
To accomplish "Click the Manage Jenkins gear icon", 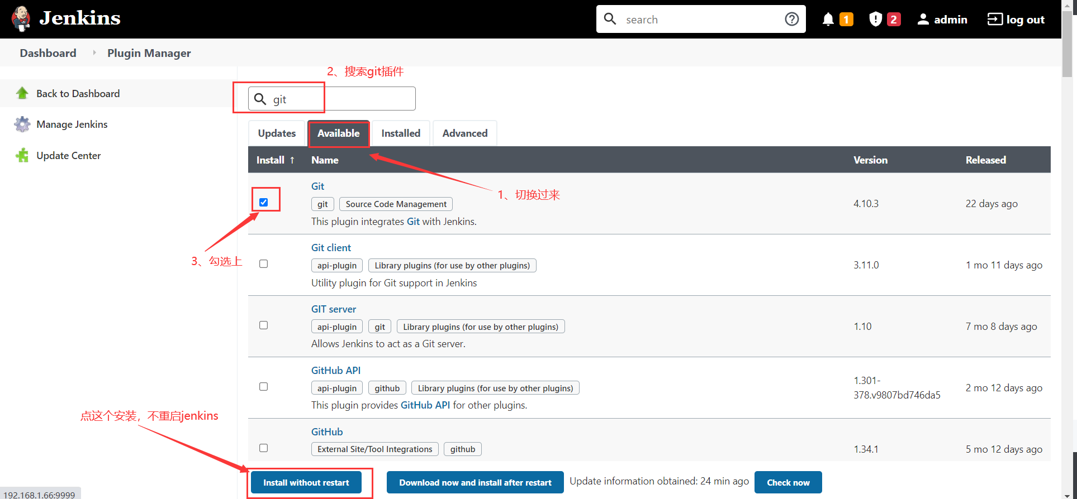I will (x=22, y=124).
